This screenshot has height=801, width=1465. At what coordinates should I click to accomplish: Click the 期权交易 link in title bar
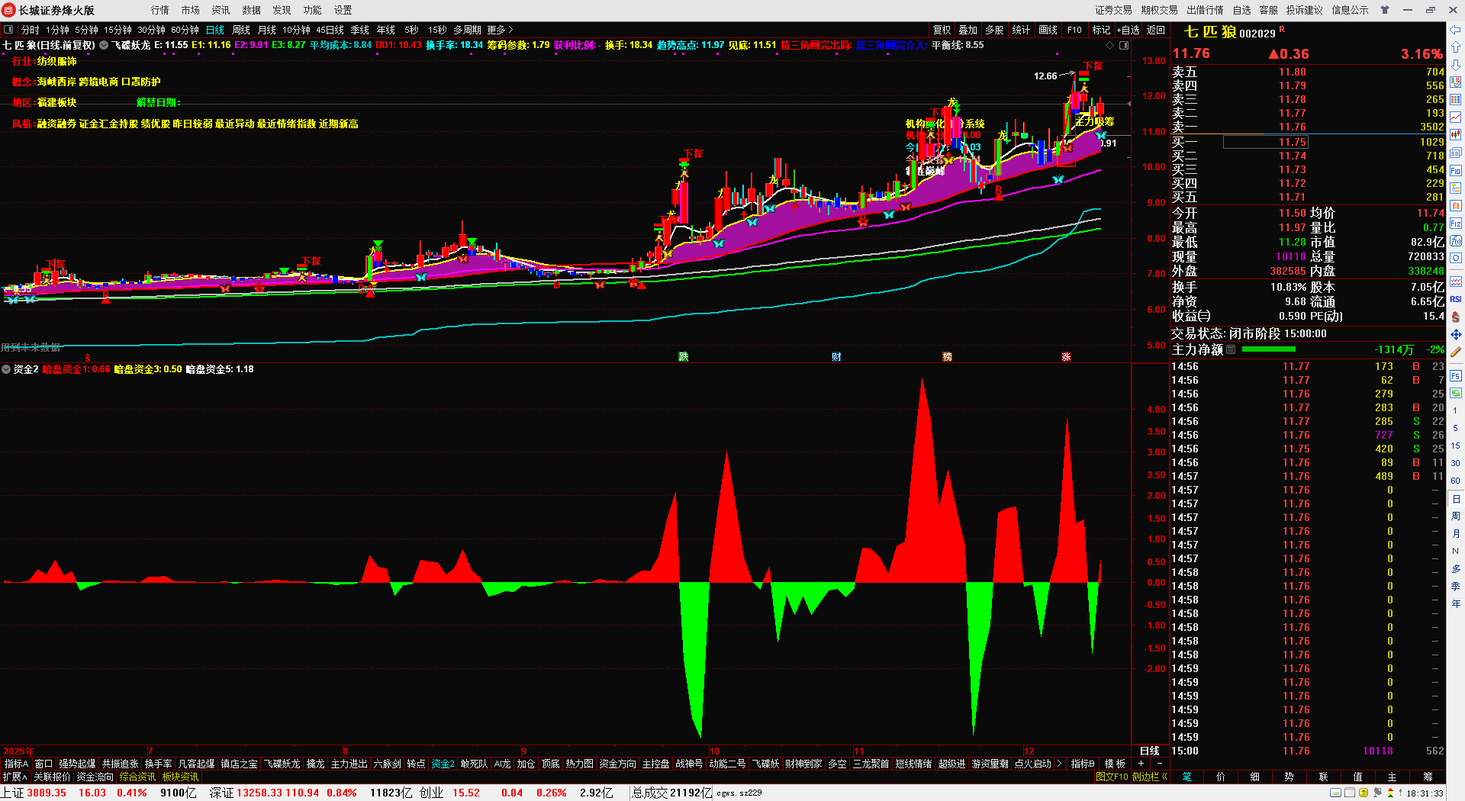[x=1160, y=10]
